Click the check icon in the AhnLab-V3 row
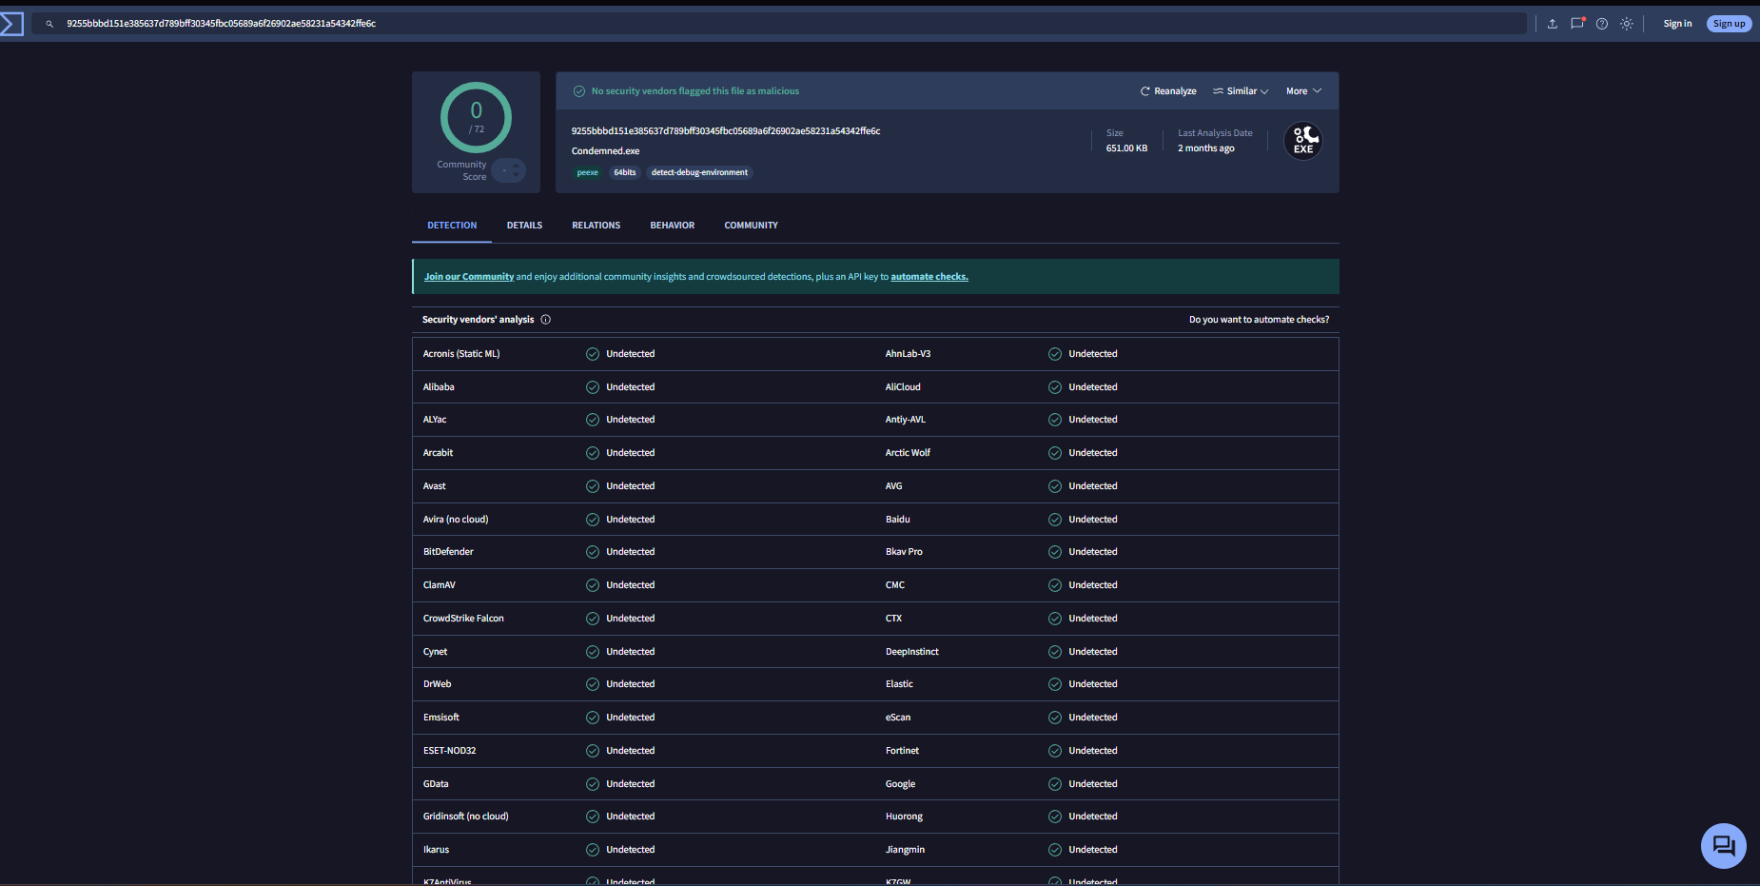Viewport: 1760px width, 886px height. [x=1055, y=354]
